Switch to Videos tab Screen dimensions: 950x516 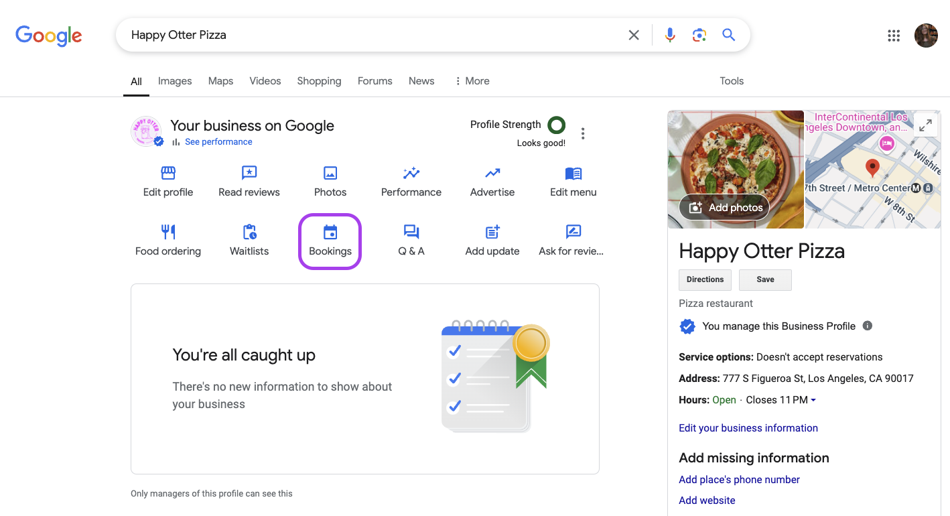tap(265, 81)
